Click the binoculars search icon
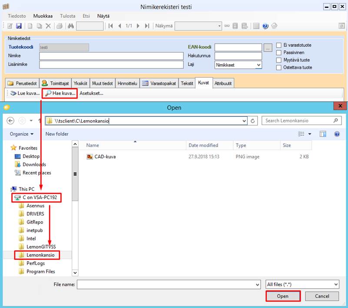 click(70, 26)
